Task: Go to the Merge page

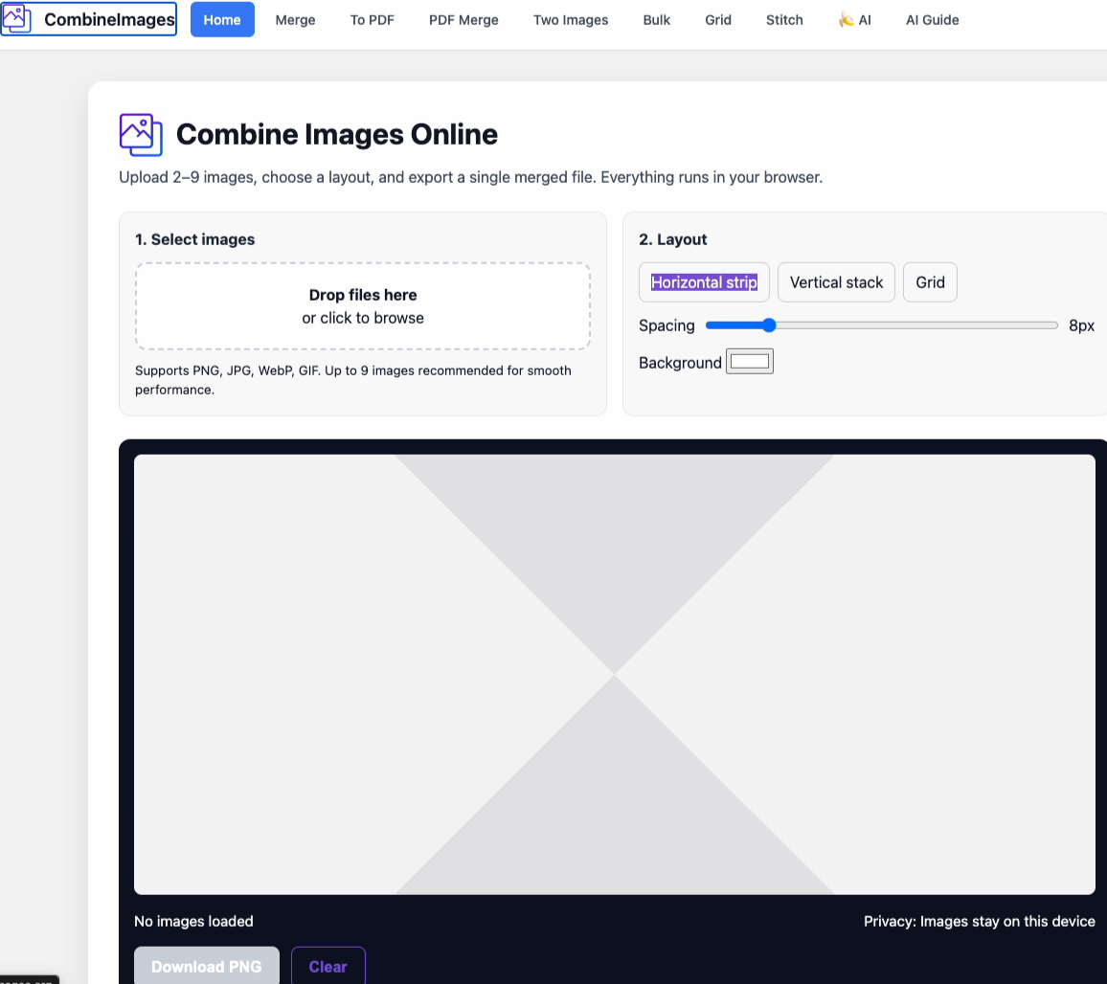Action: [x=295, y=20]
